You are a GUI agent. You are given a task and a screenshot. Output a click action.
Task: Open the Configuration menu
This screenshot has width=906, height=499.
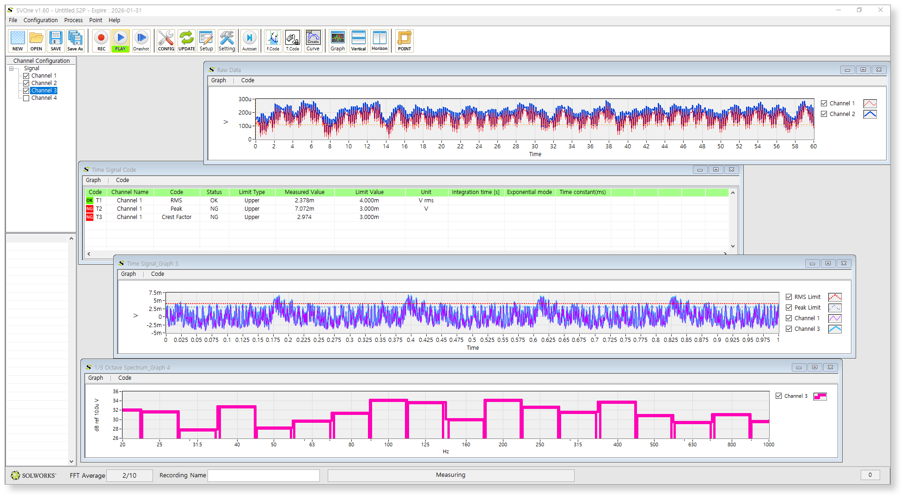40,20
